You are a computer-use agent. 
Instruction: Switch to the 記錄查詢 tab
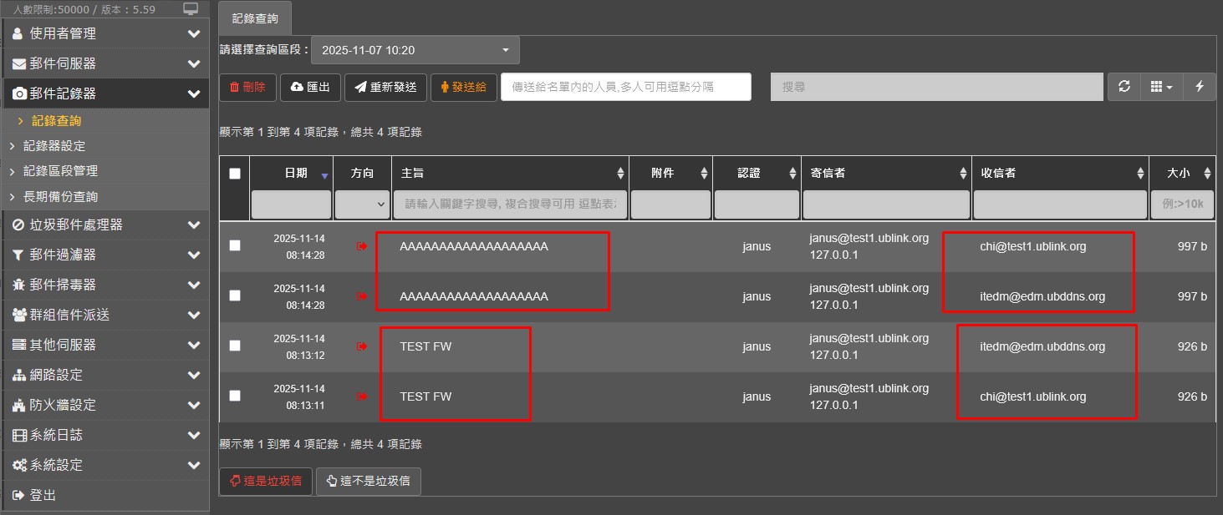coord(254,18)
